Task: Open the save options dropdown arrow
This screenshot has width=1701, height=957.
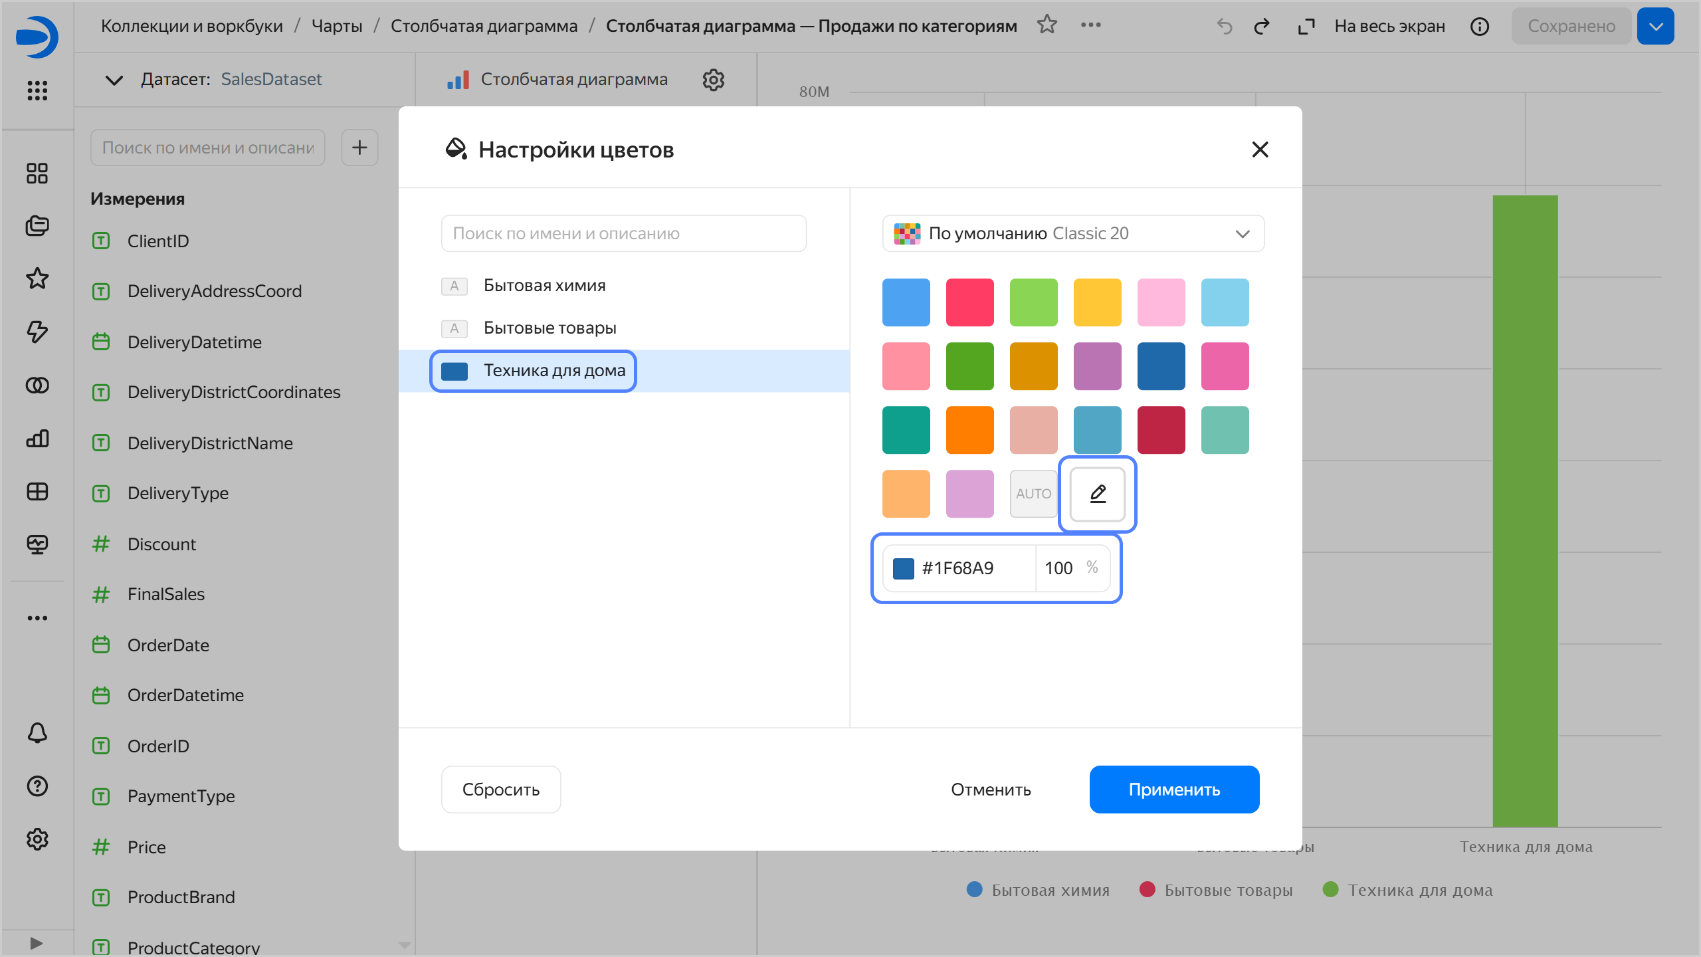Action: (1655, 26)
